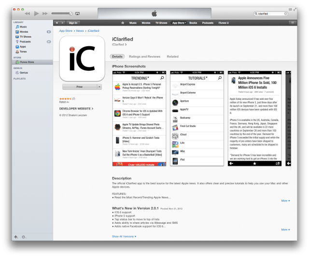Select the Ratings and Reviews tab
Image resolution: width=309 pixels, height=257 pixels.
click(x=145, y=57)
